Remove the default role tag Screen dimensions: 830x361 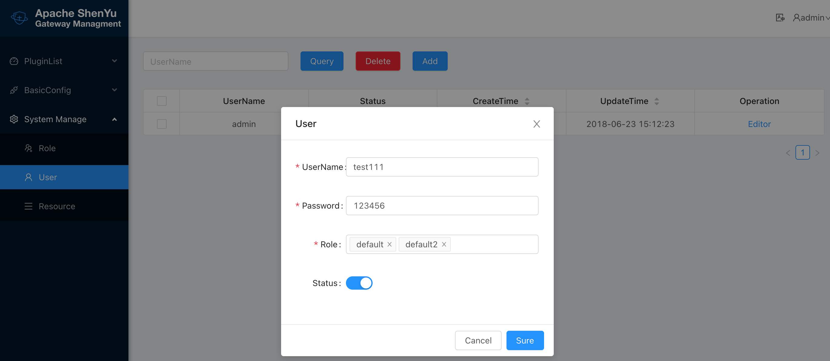390,244
